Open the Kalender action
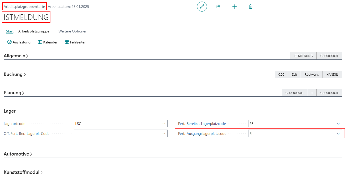Screen dimensions: 348x194 click(x=48, y=42)
